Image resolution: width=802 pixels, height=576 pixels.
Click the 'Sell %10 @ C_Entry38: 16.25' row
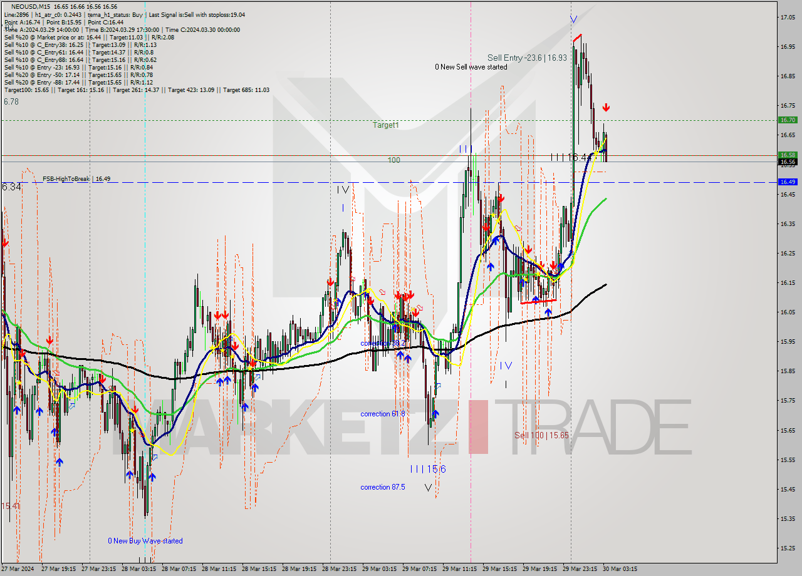[80, 44]
